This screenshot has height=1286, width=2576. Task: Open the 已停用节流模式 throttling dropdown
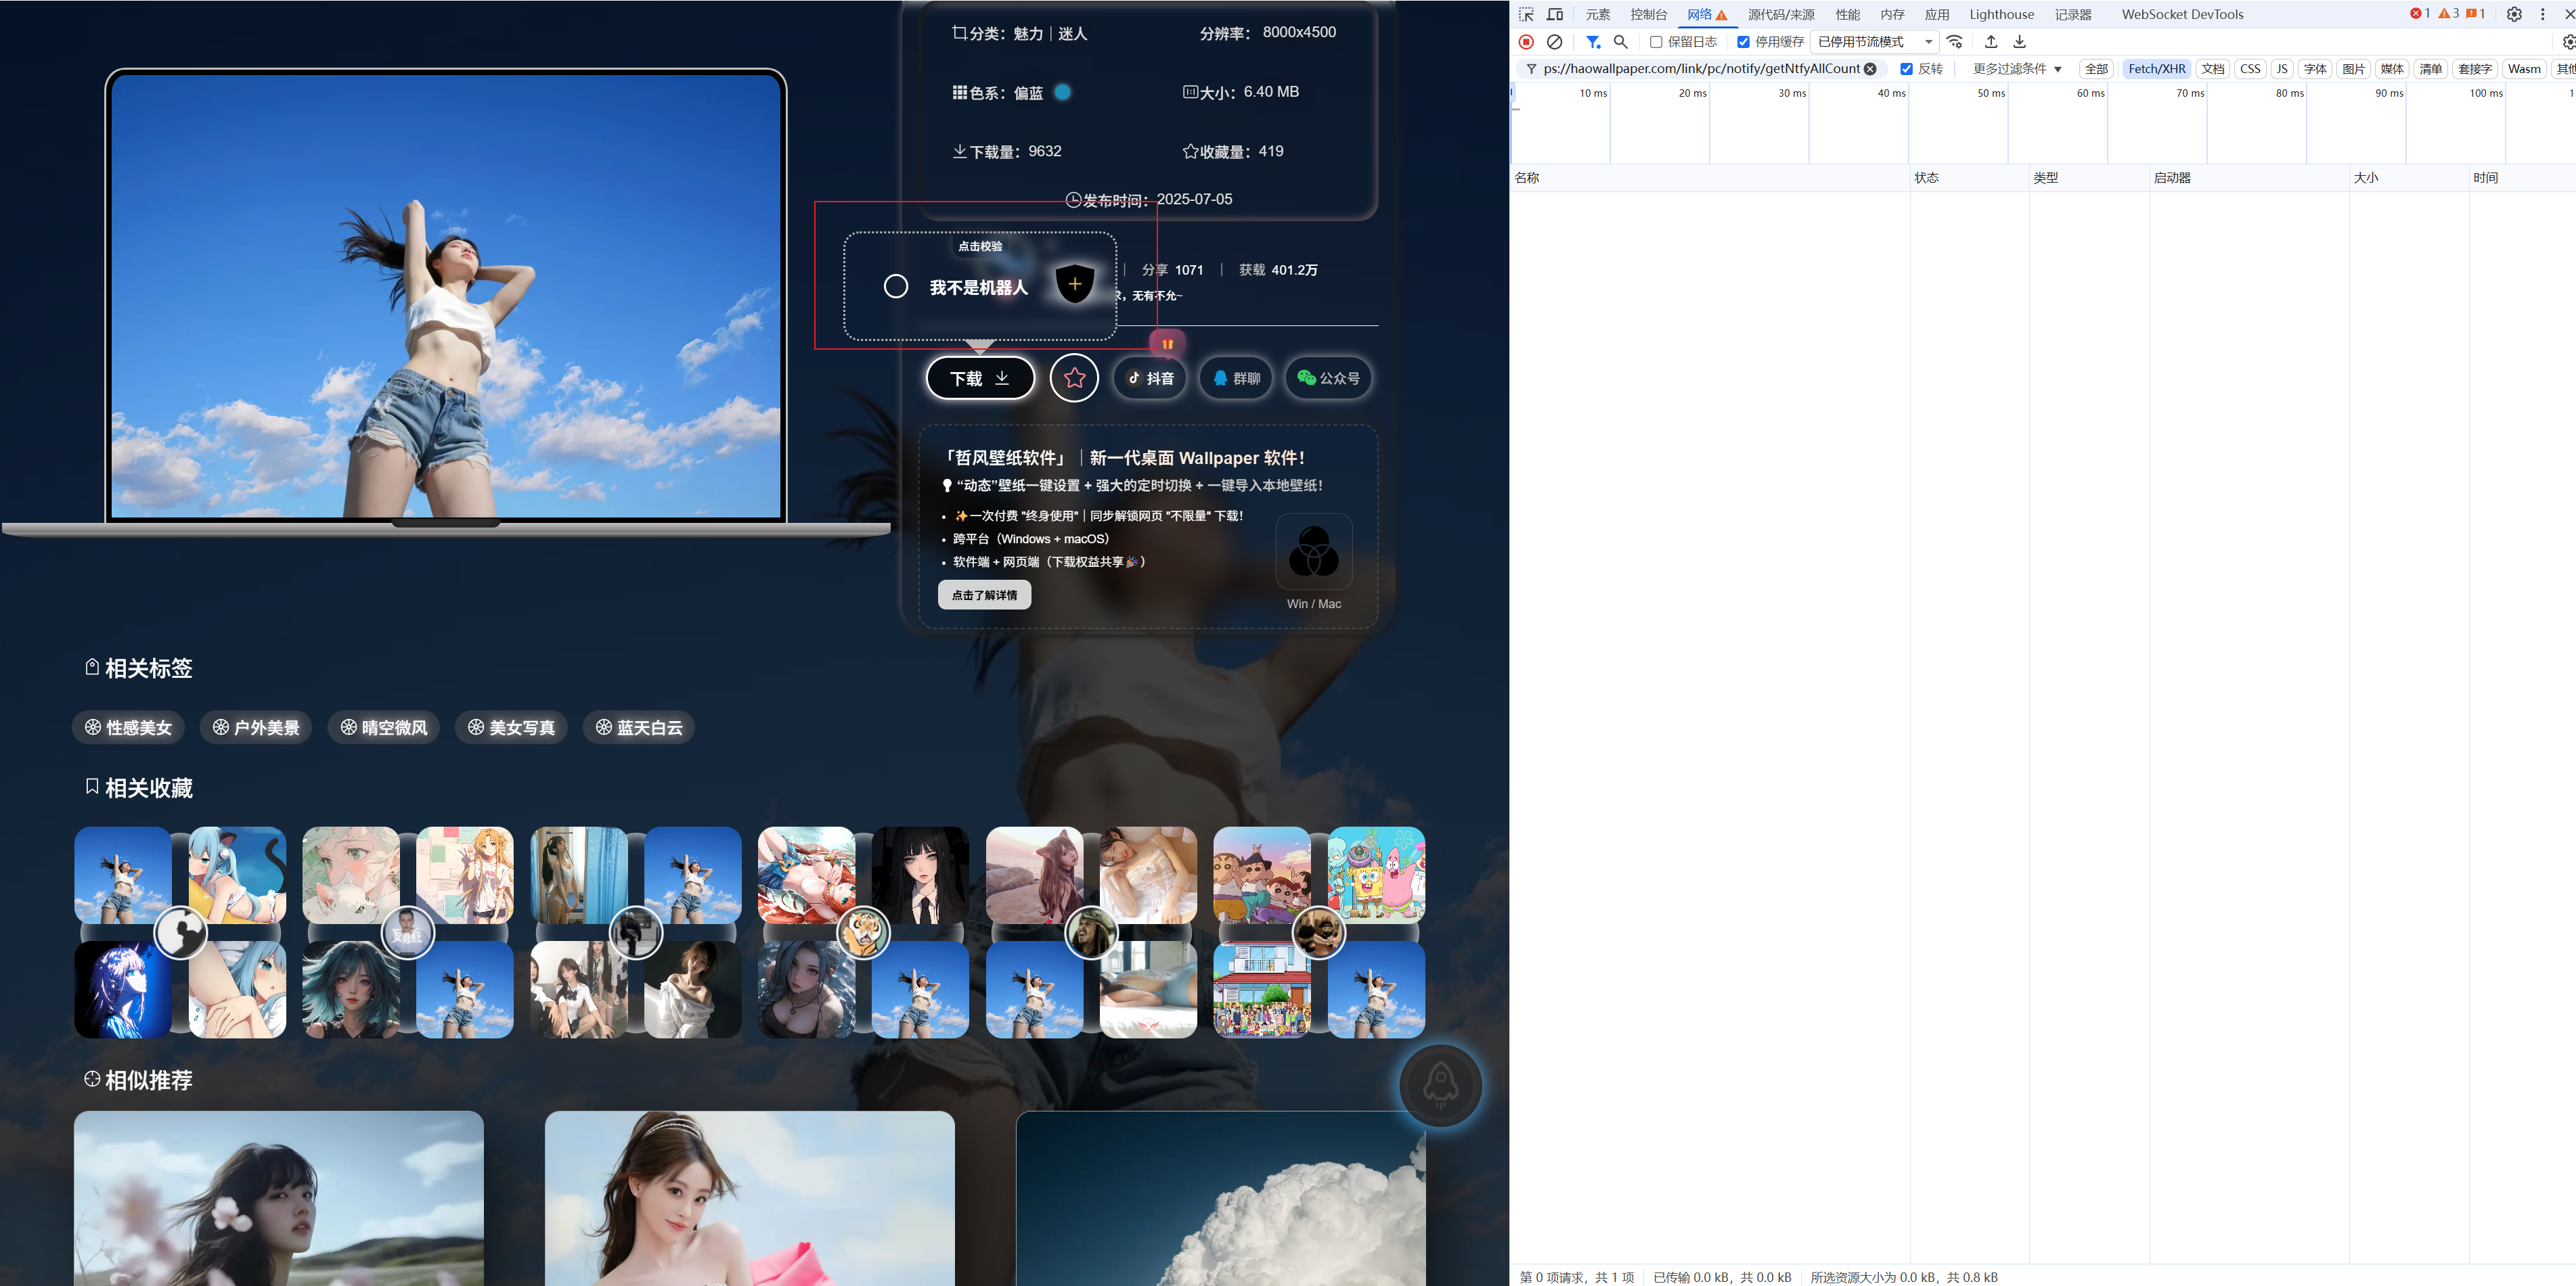(1874, 42)
